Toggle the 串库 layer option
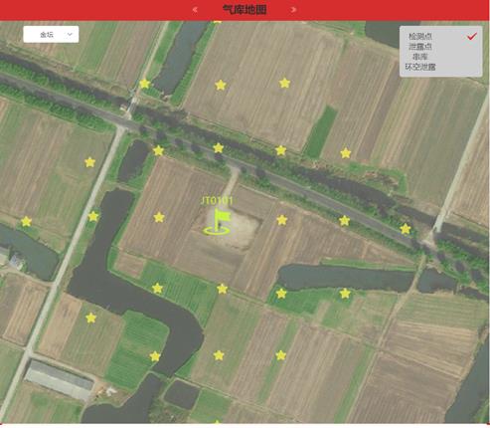490x428 pixels. click(420, 57)
